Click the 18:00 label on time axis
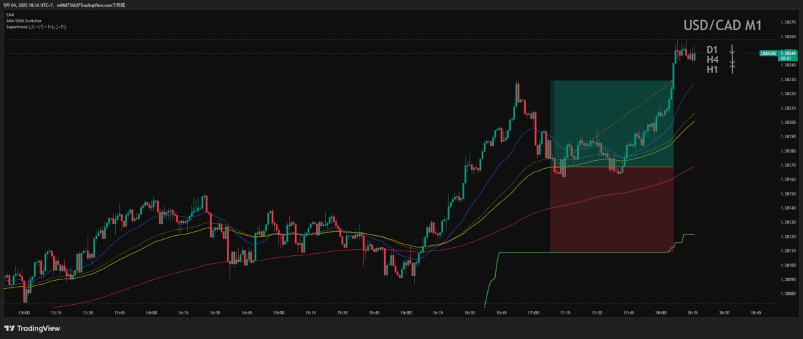 pos(660,312)
